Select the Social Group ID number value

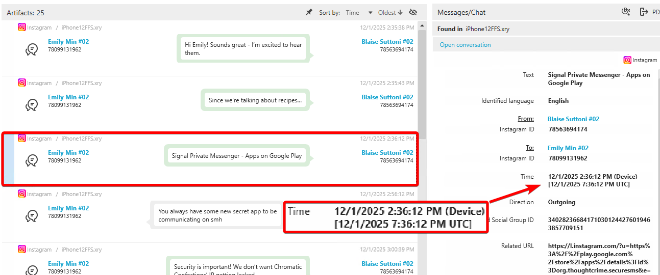click(599, 224)
